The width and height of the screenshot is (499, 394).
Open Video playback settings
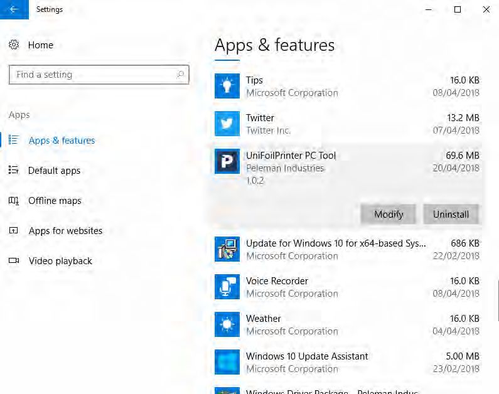60,261
